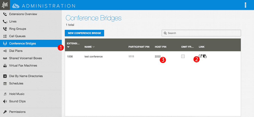Screen dimensions: 254x117
Task: Sort by Extension column arrow
Action: (x=68, y=47)
